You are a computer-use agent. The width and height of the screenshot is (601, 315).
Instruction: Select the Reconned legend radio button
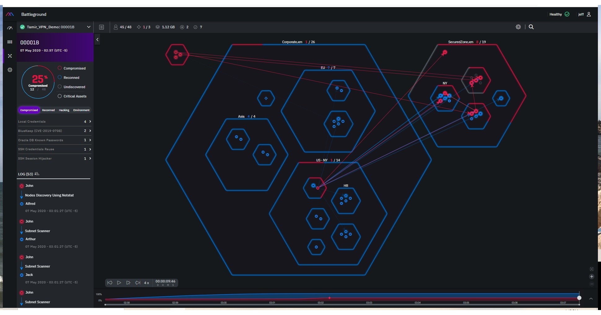[59, 77]
